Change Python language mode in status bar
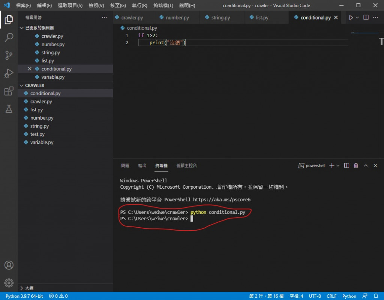384x300 pixels. [x=349, y=296]
